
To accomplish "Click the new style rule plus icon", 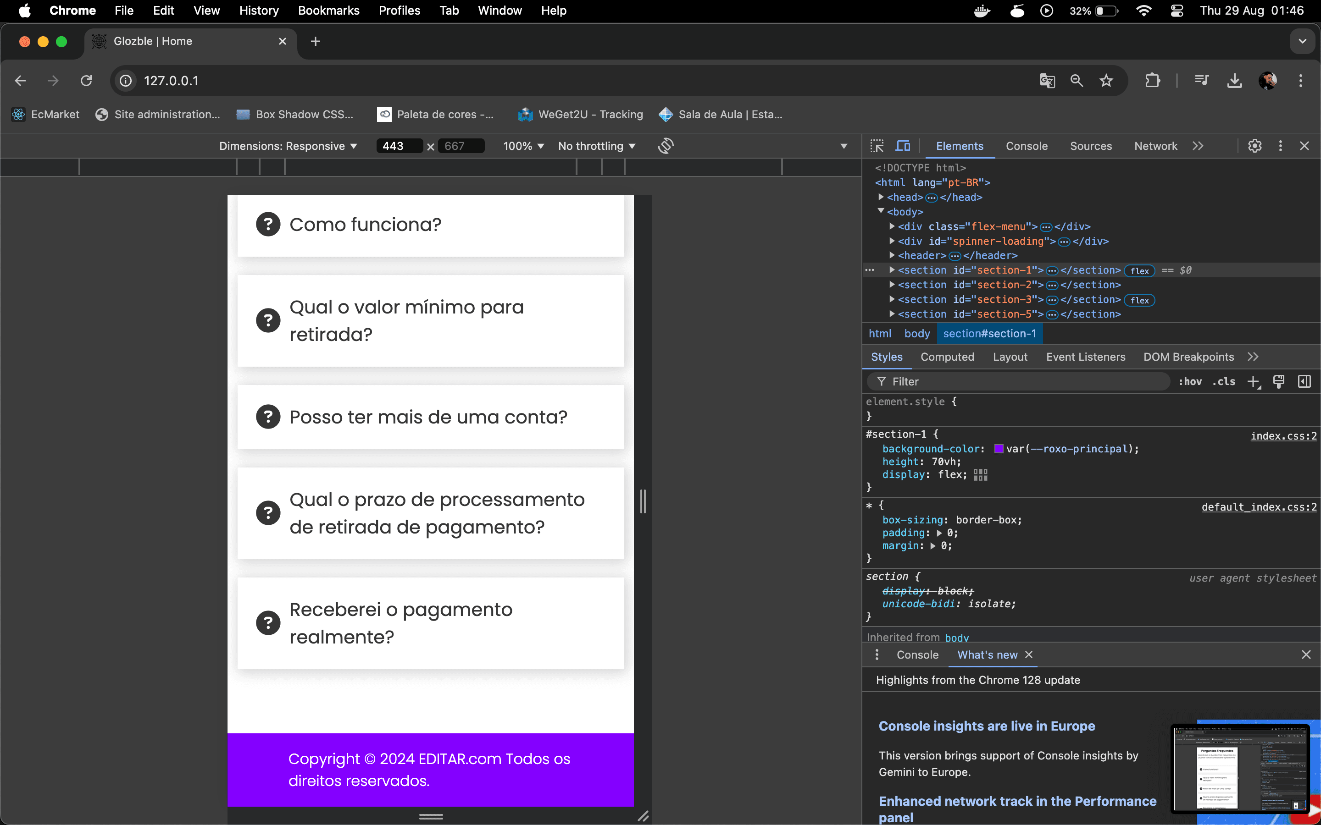I will 1253,381.
